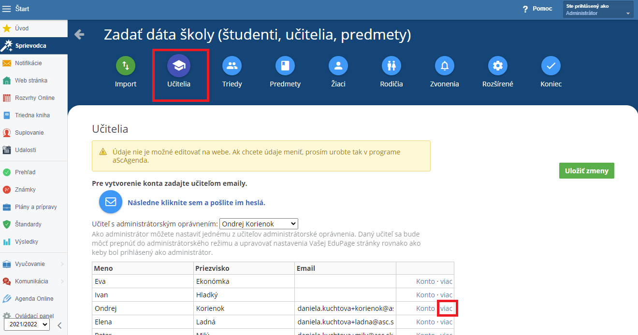Click the Sprievodca magic wand icon

(x=7, y=46)
